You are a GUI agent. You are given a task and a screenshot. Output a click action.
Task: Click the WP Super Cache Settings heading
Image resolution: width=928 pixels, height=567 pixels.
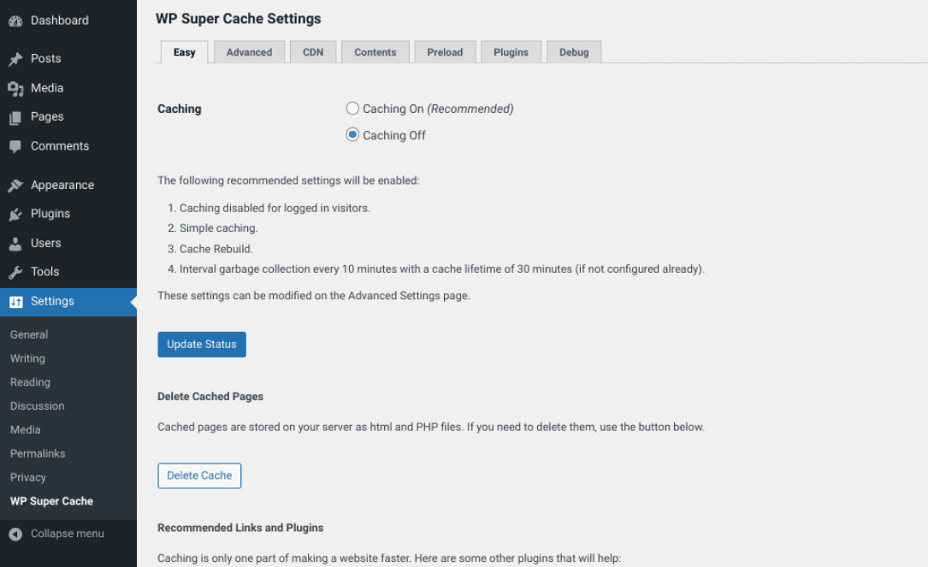pos(238,19)
